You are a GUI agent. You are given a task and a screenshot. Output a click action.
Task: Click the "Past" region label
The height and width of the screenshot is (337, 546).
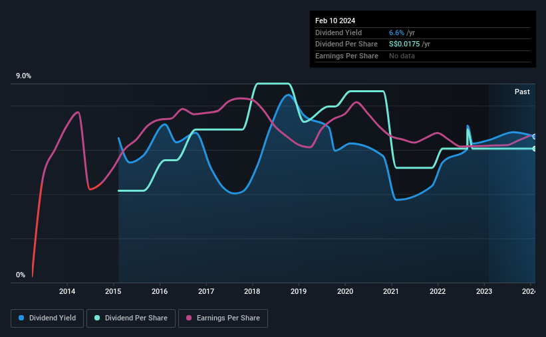pyautogui.click(x=522, y=92)
